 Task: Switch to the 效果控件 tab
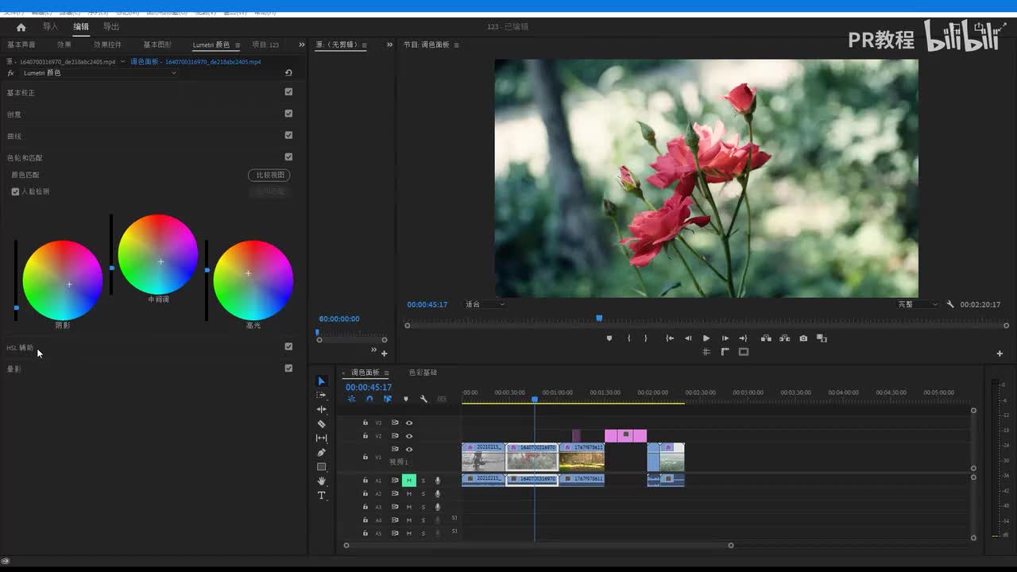[107, 45]
